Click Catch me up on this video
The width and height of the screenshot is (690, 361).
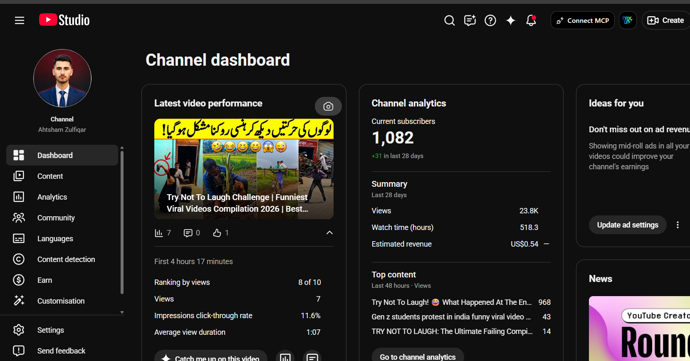click(x=211, y=358)
